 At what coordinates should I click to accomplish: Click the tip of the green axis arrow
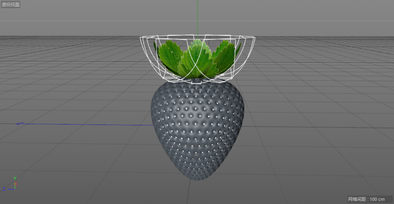[x=197, y=2]
